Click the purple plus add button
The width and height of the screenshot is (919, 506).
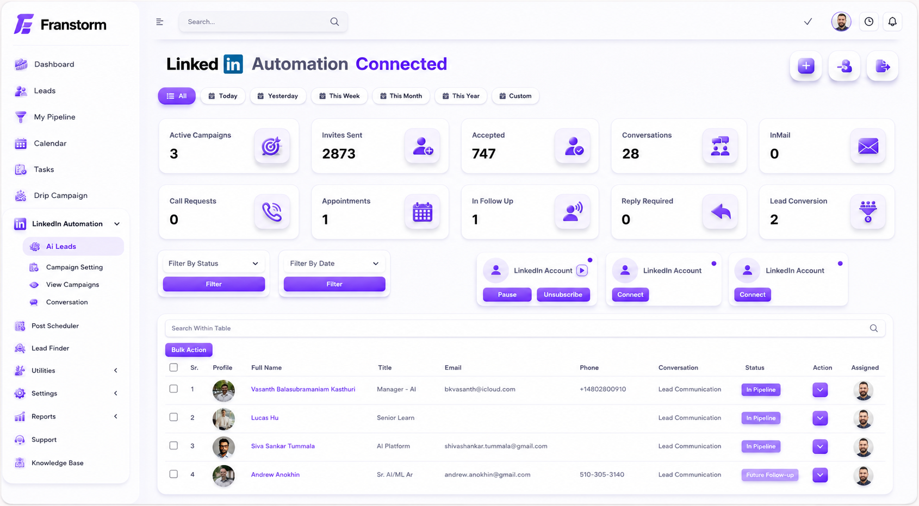click(x=806, y=66)
